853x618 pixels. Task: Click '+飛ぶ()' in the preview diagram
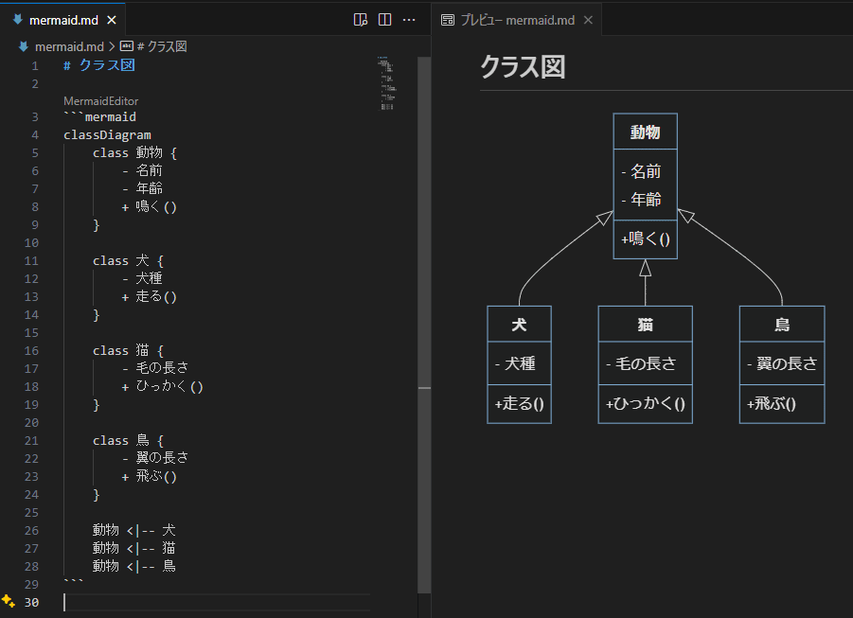[x=772, y=404]
